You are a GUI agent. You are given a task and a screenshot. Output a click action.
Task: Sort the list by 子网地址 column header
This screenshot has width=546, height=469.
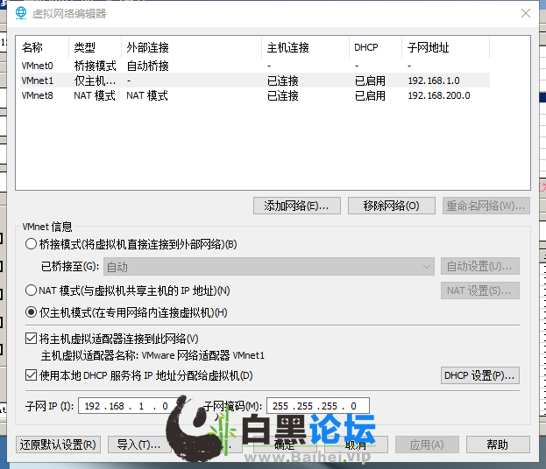(428, 47)
